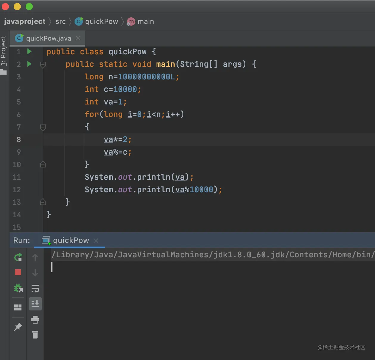Click the debug rerun bug icon

(18, 288)
